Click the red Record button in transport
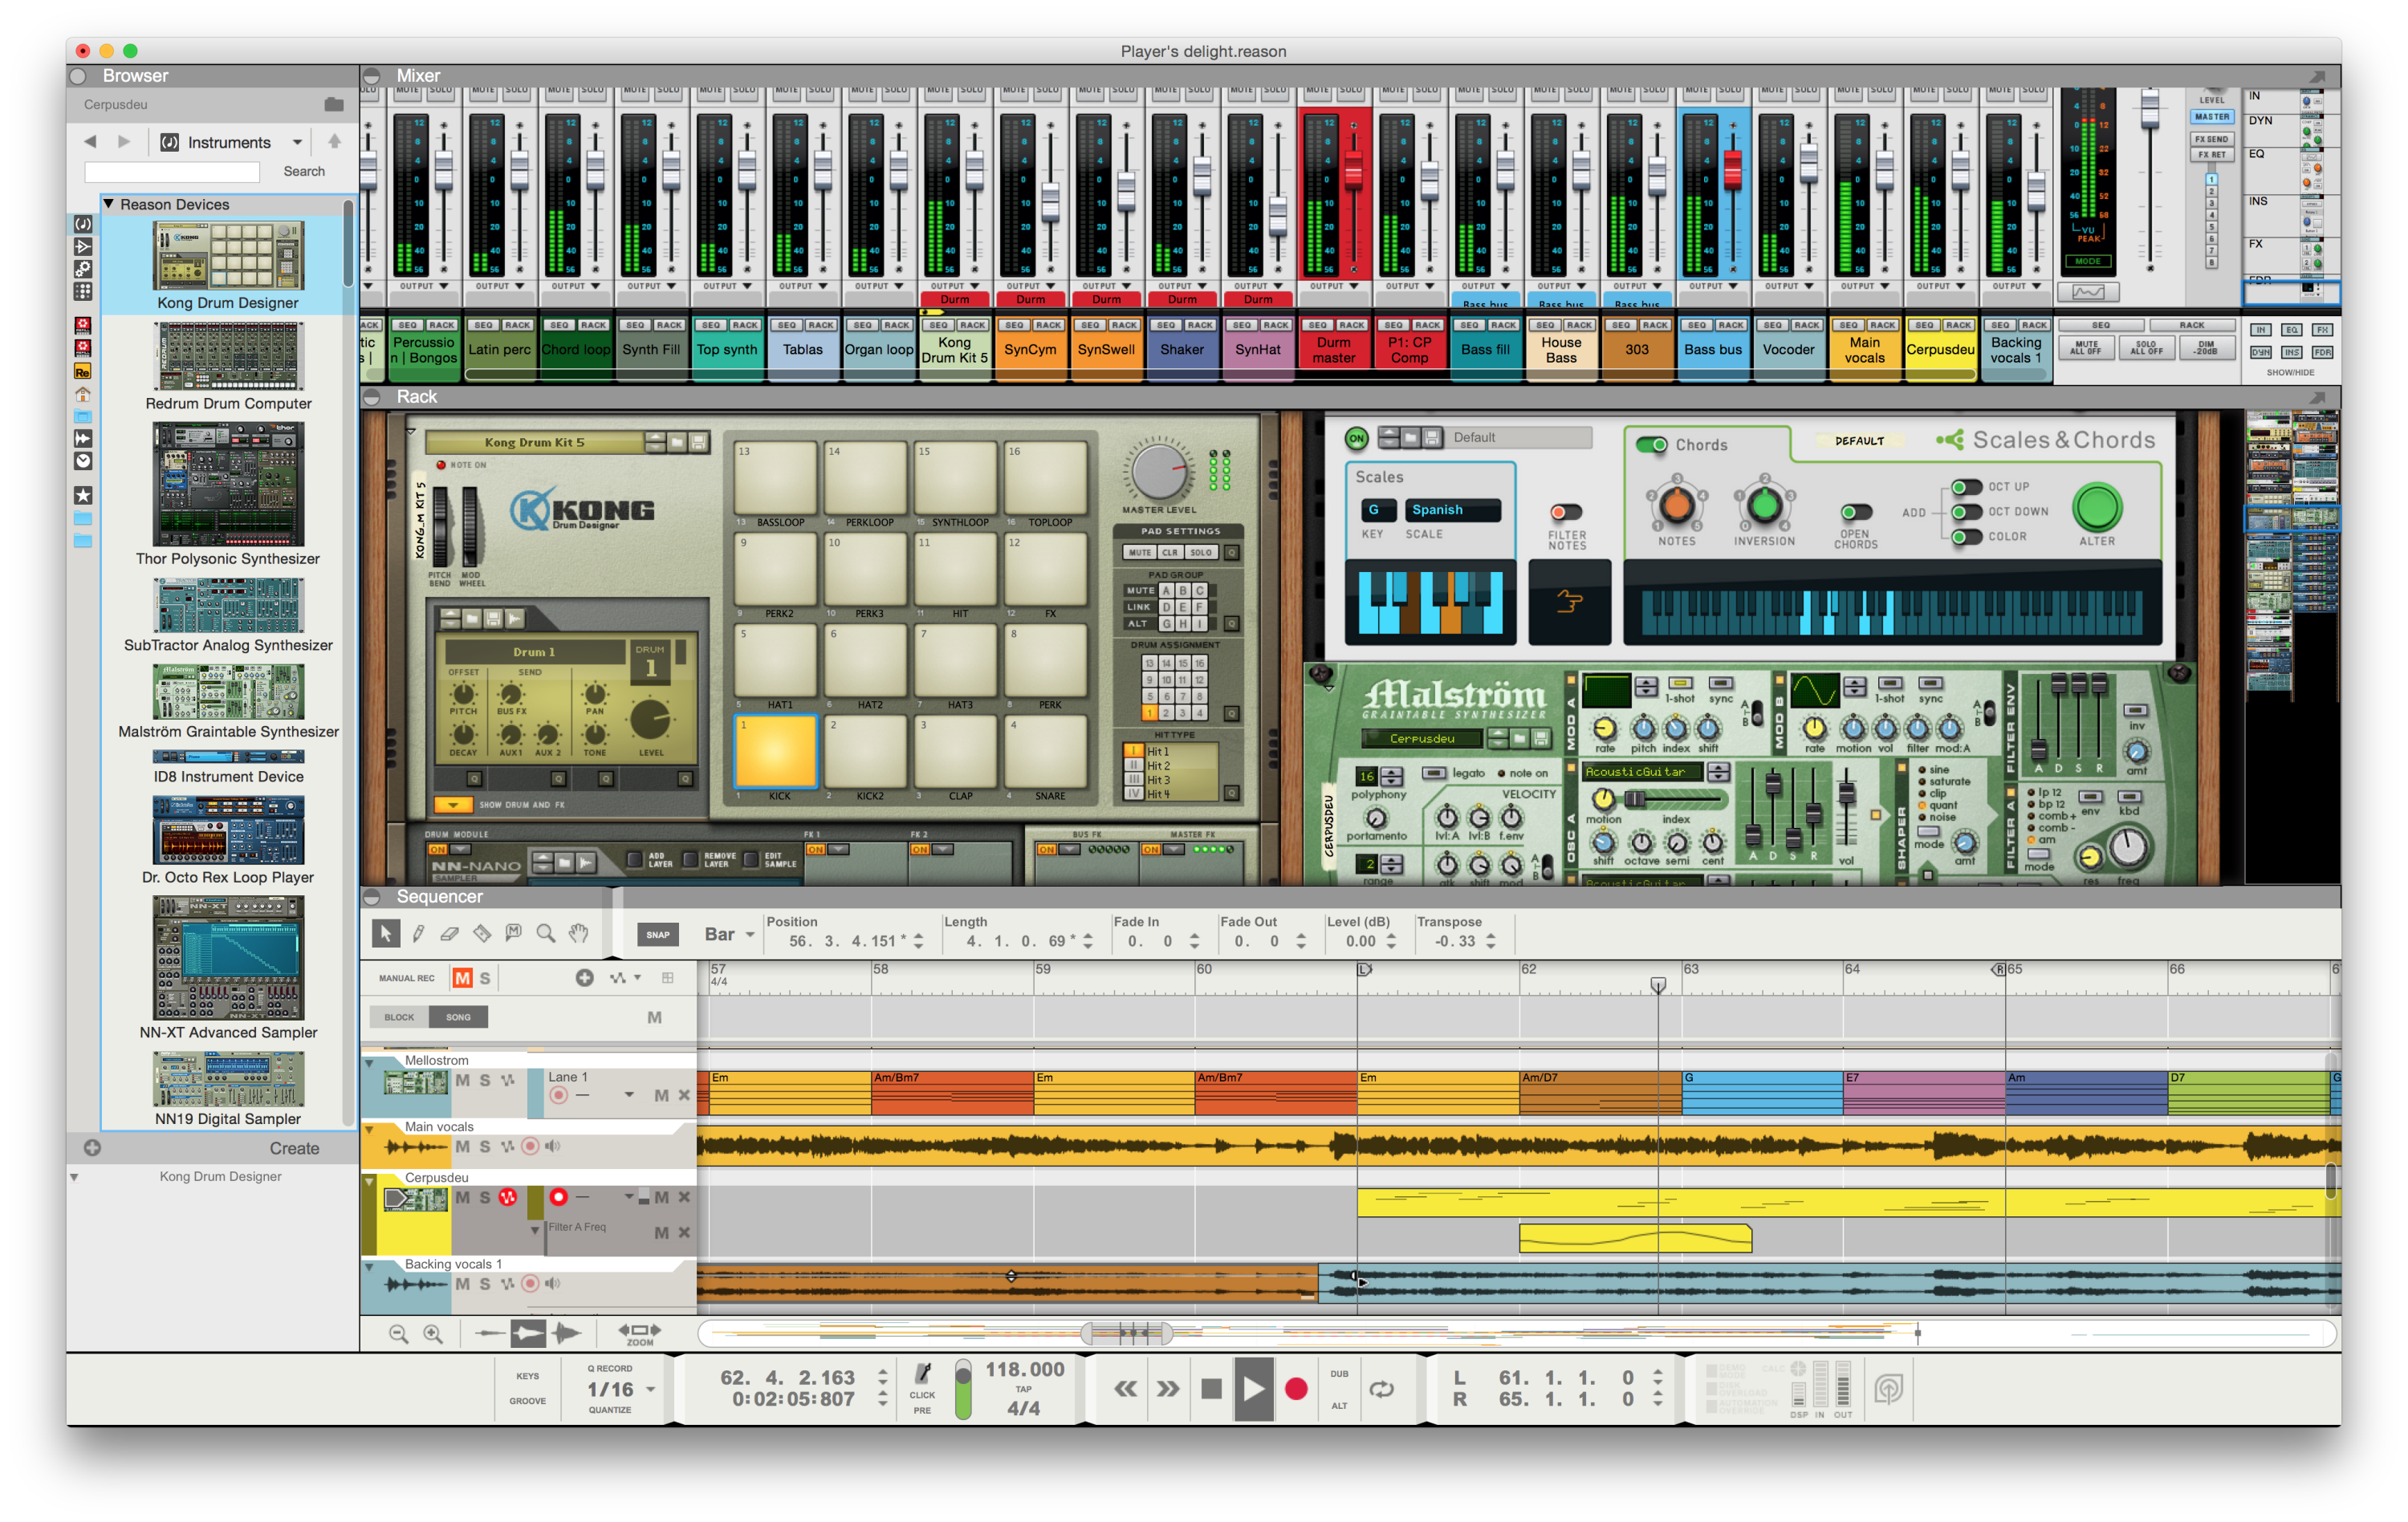The width and height of the screenshot is (2408, 1522). 1296,1388
